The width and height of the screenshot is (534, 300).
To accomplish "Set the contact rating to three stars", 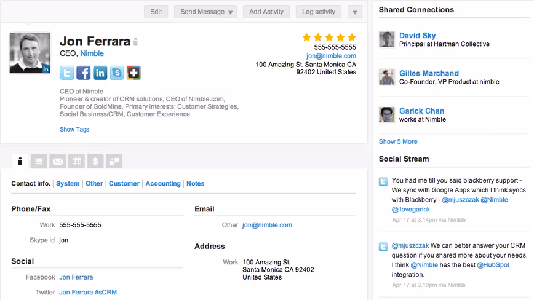I will point(329,37).
